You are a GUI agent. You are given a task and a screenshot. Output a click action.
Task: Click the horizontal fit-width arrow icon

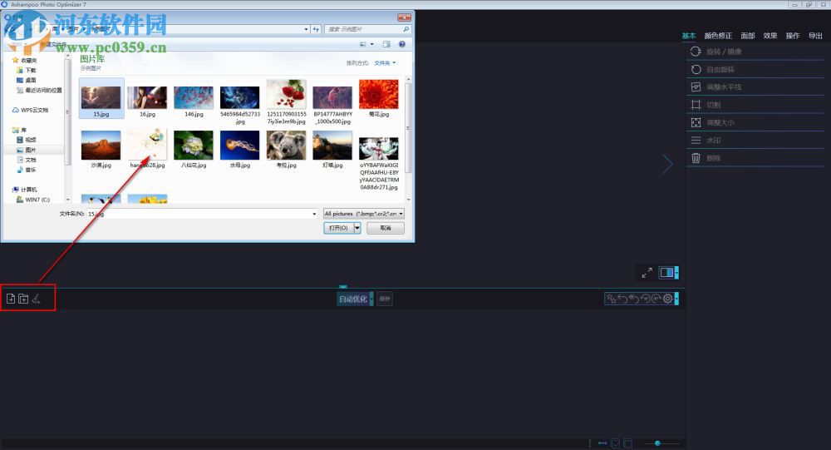(x=602, y=443)
